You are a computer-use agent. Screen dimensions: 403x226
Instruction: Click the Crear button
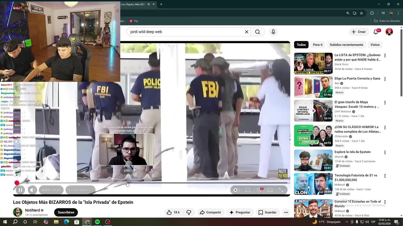359,32
